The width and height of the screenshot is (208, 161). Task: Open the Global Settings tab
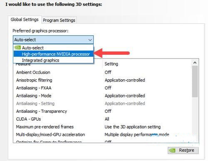[25, 20]
